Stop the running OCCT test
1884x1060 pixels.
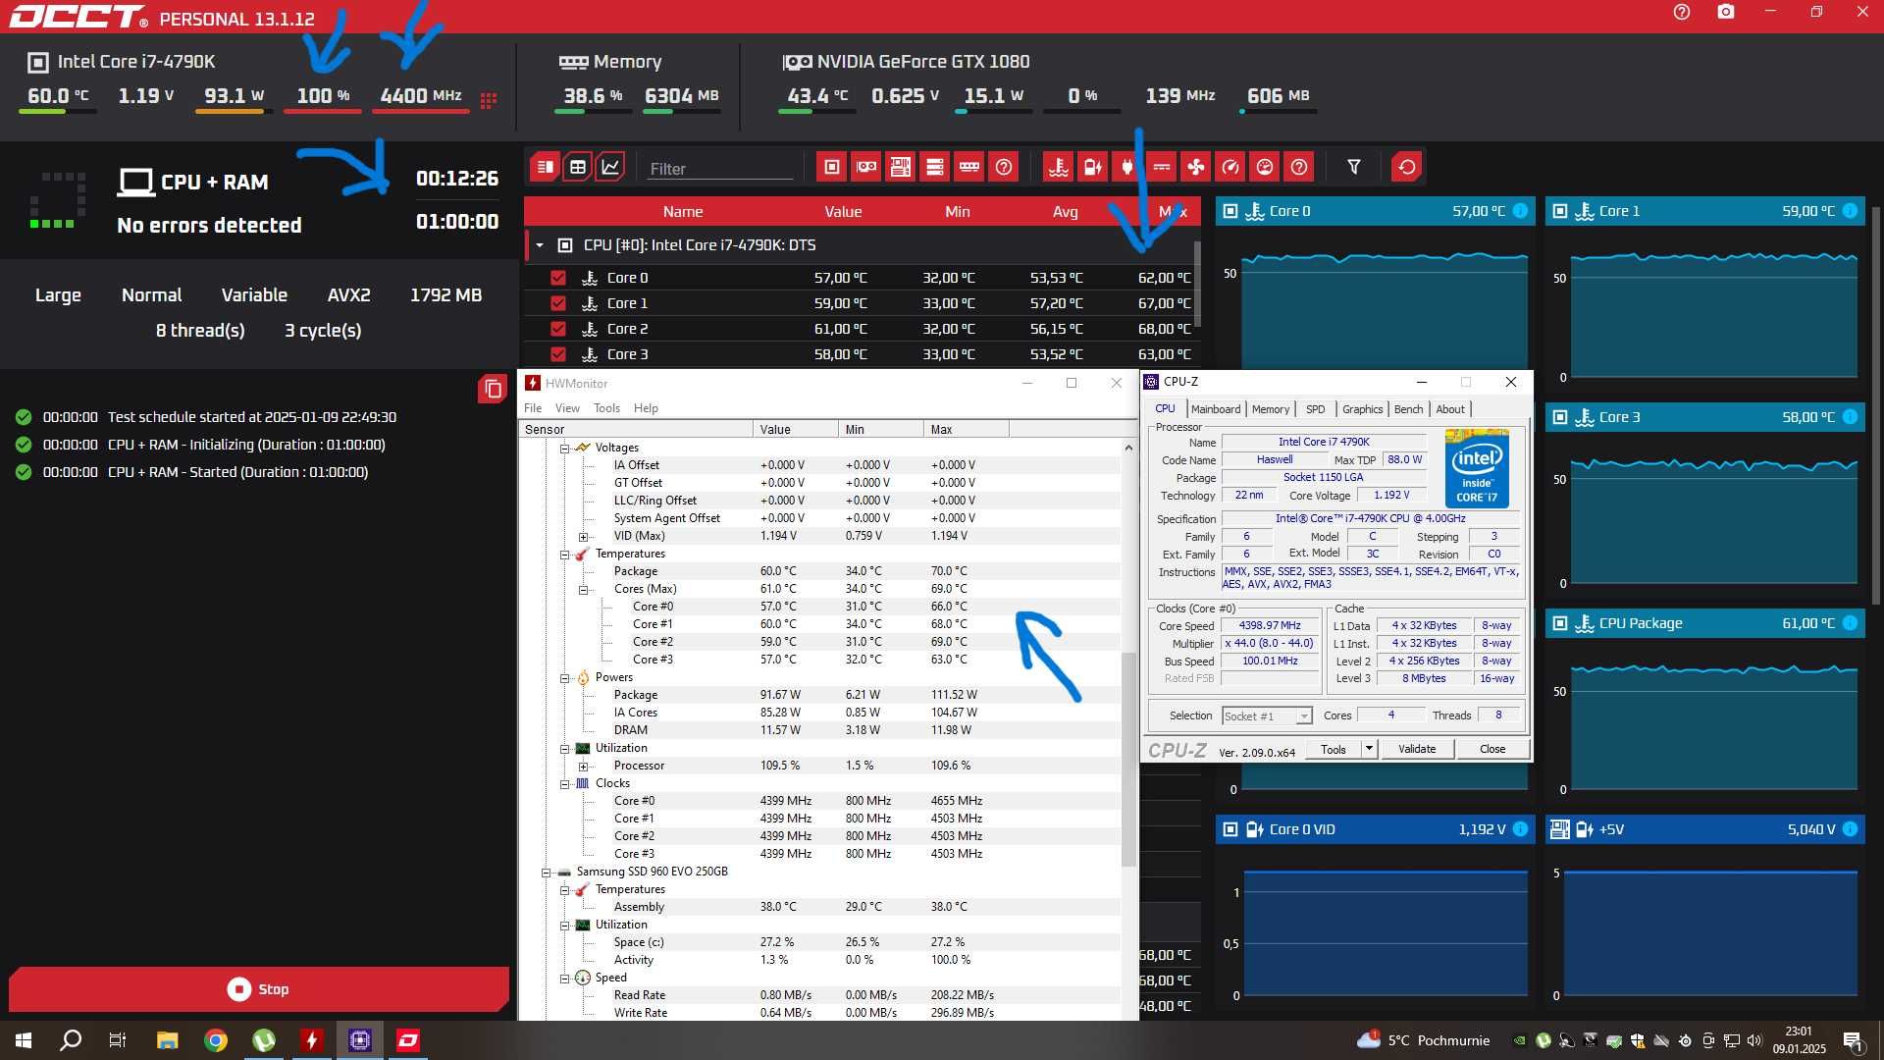258,989
